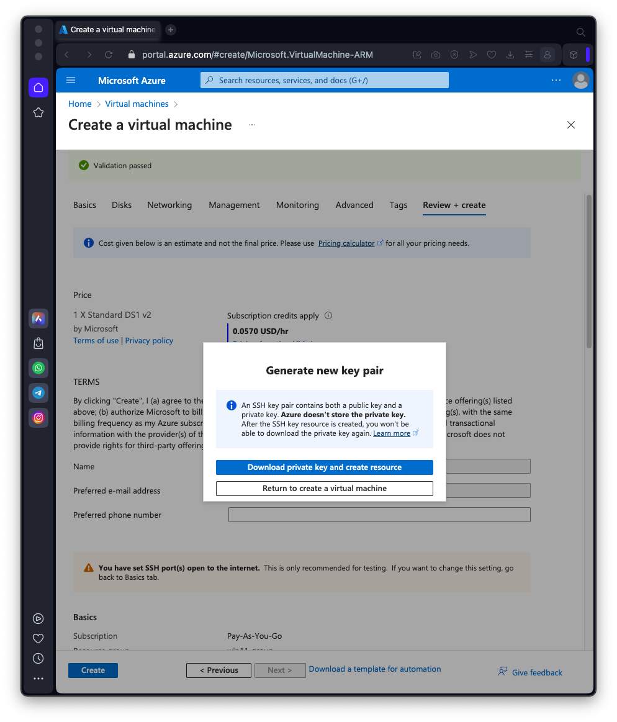Click the Azure search resources field
This screenshot has width=617, height=722.
coord(325,80)
